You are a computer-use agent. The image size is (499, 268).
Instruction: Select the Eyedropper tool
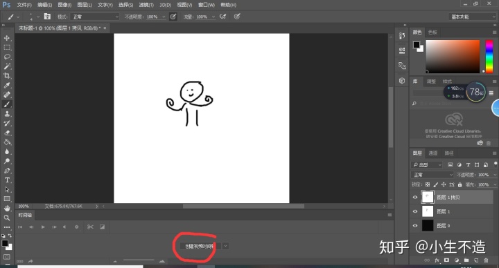[7, 85]
